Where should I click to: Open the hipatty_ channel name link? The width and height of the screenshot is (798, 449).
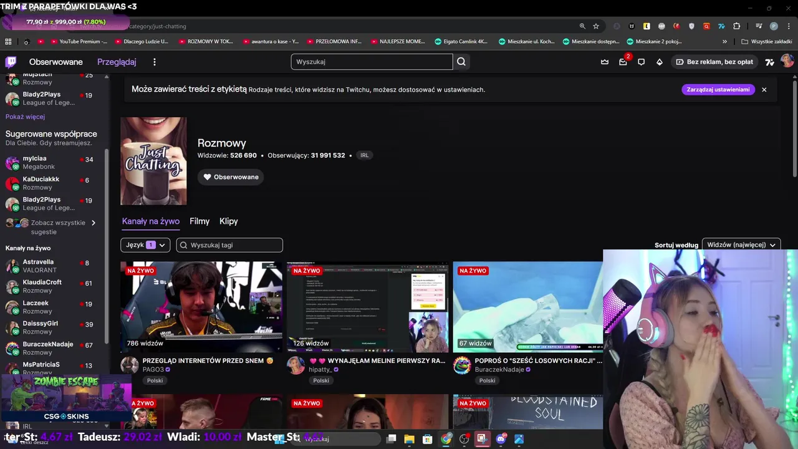coord(320,370)
